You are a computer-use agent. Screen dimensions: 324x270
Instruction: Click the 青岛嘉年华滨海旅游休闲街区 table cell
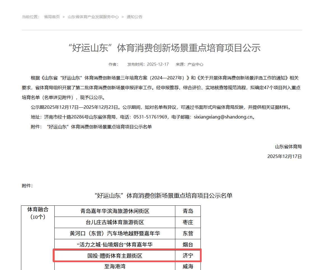coord(115,211)
